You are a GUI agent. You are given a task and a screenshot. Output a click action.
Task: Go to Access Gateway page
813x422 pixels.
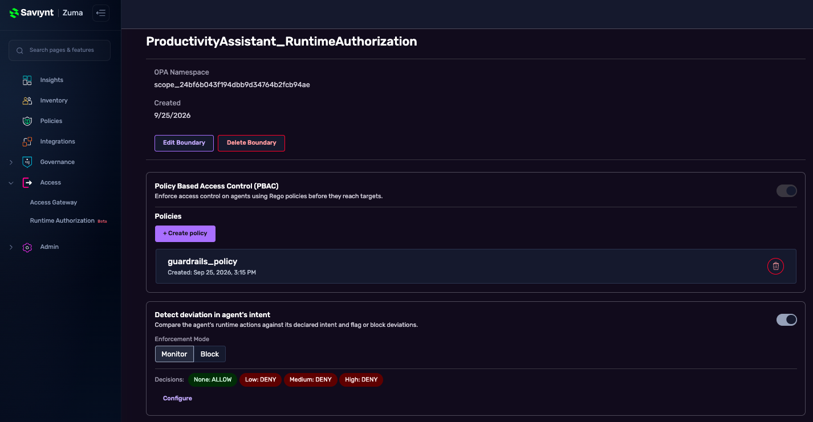coord(54,203)
